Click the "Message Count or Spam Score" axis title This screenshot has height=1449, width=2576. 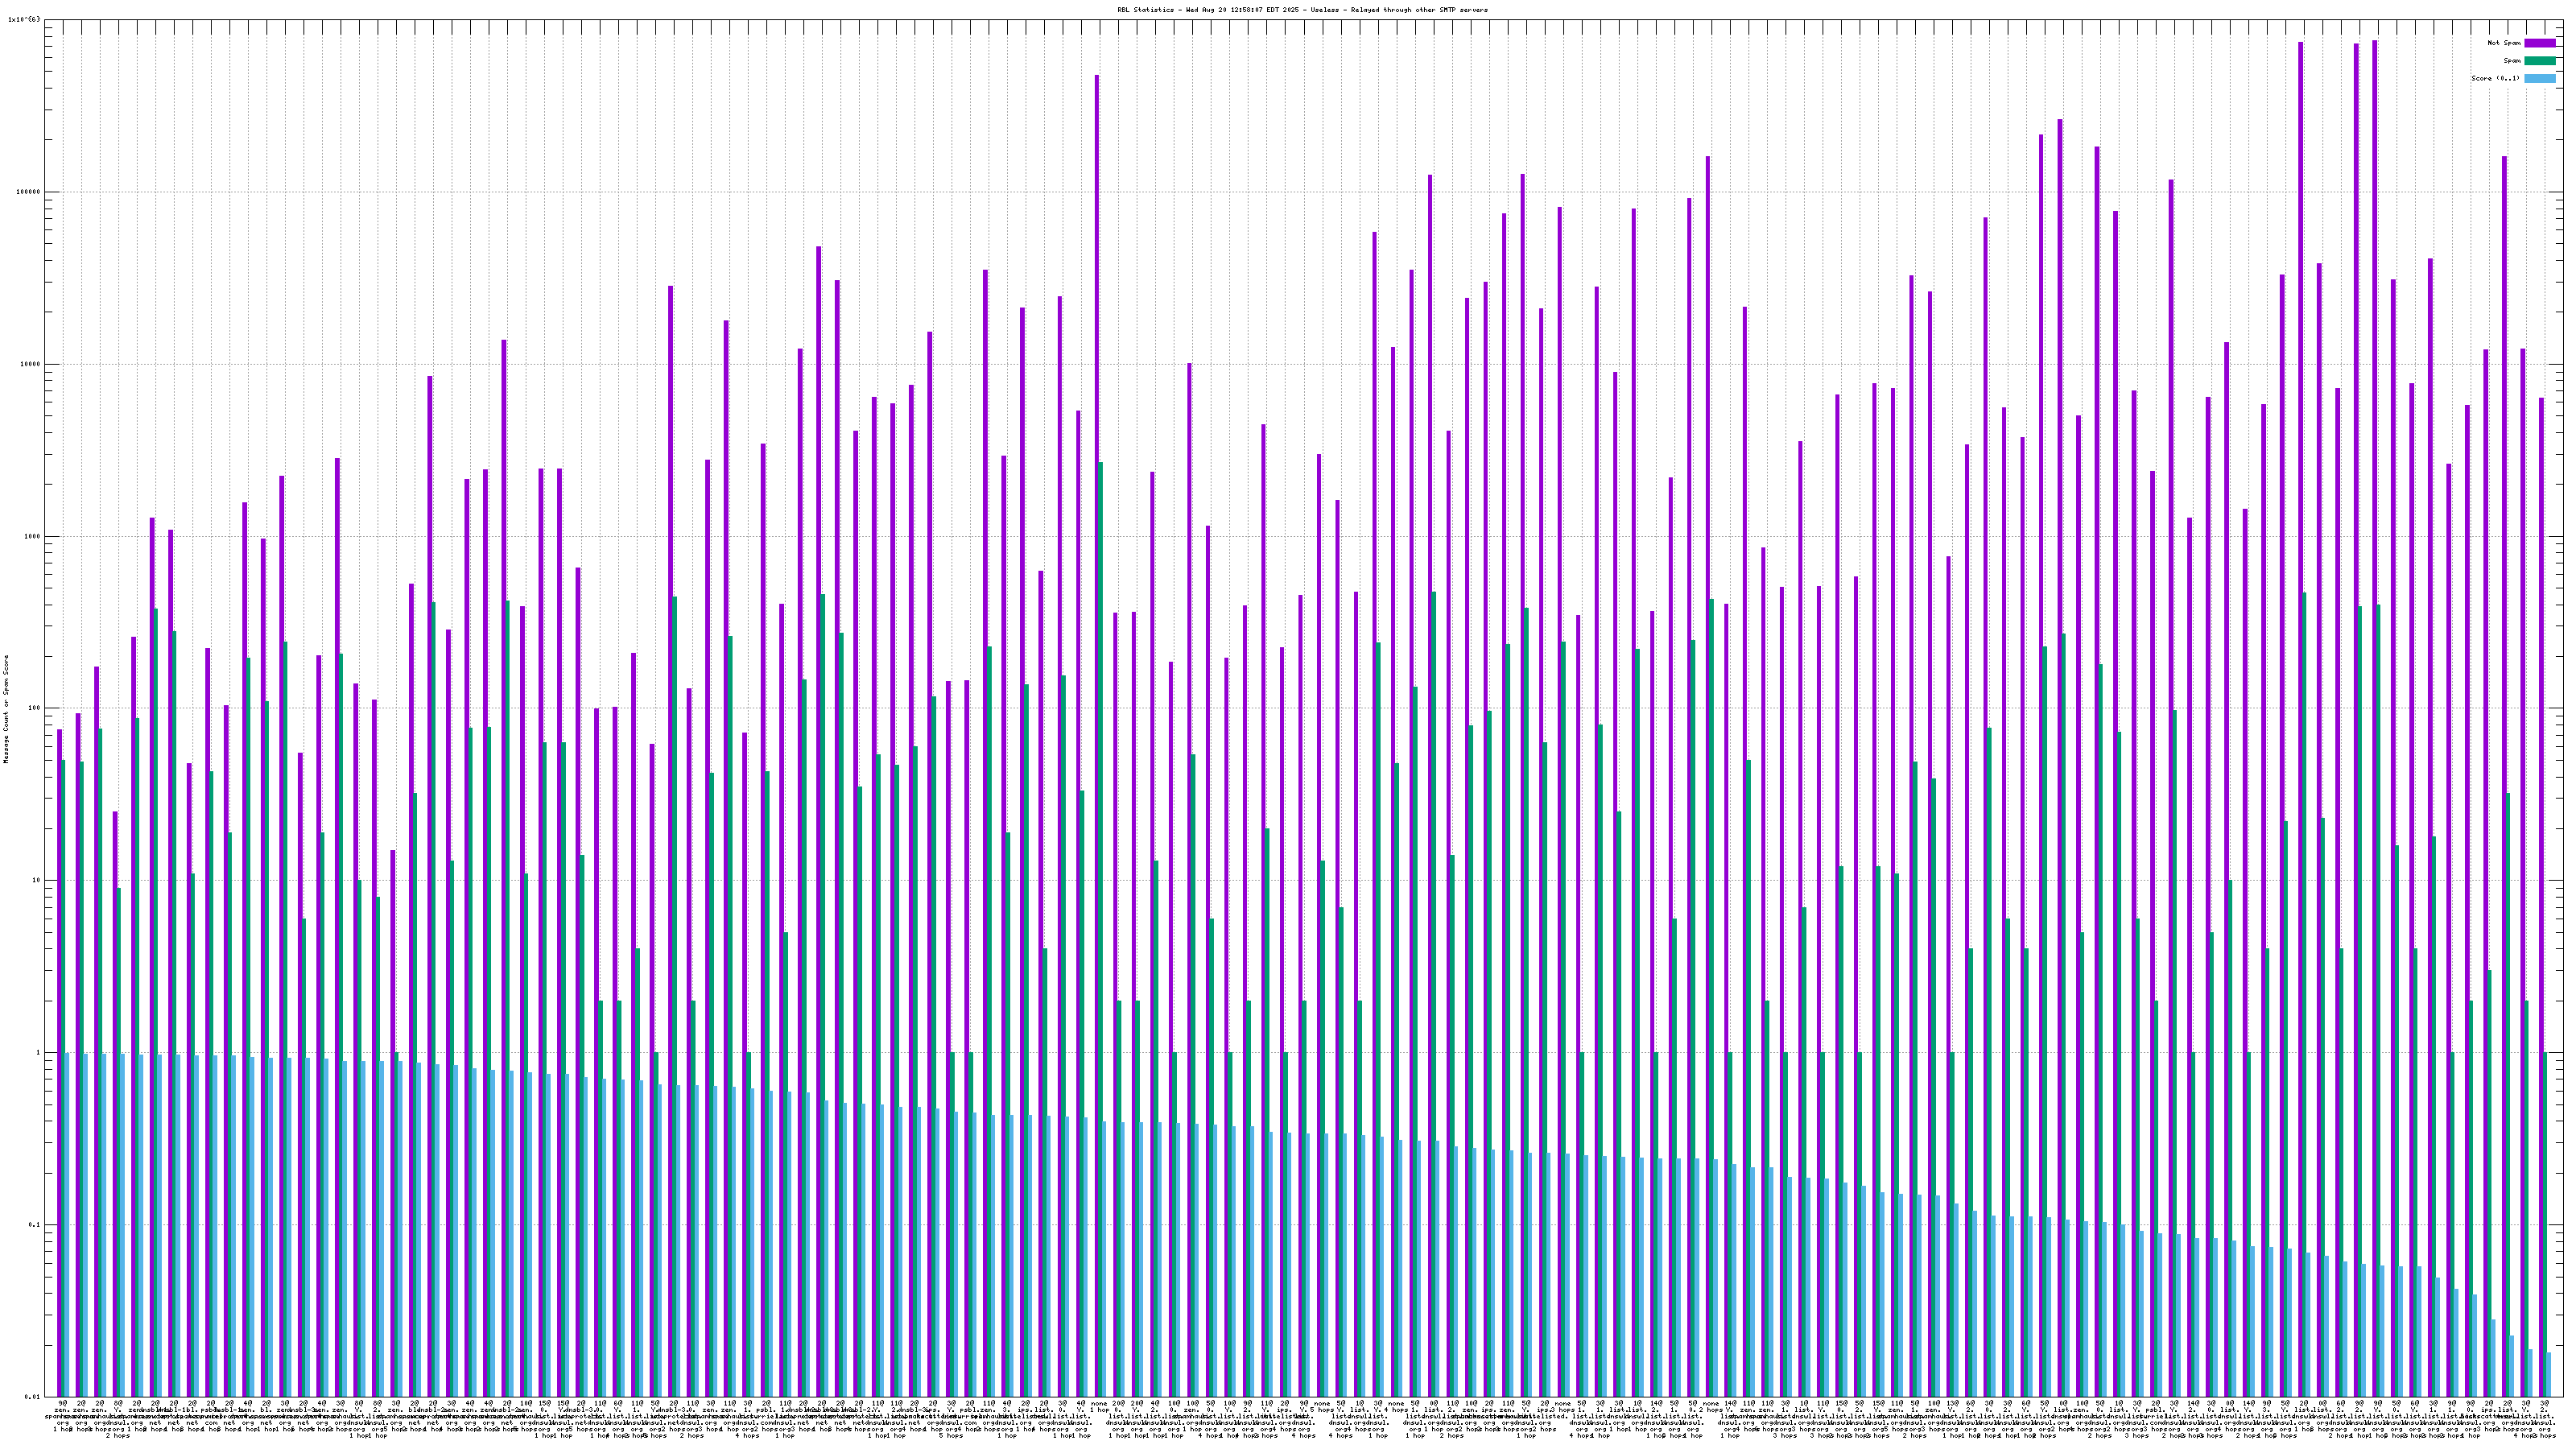click(x=6, y=709)
